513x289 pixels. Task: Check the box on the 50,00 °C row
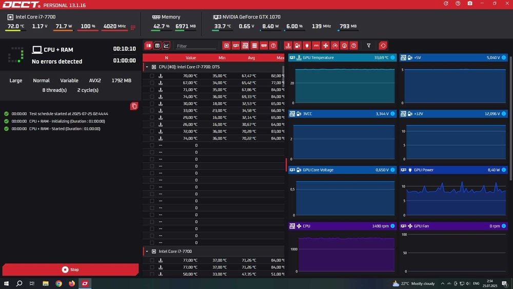pyautogui.click(x=152, y=274)
